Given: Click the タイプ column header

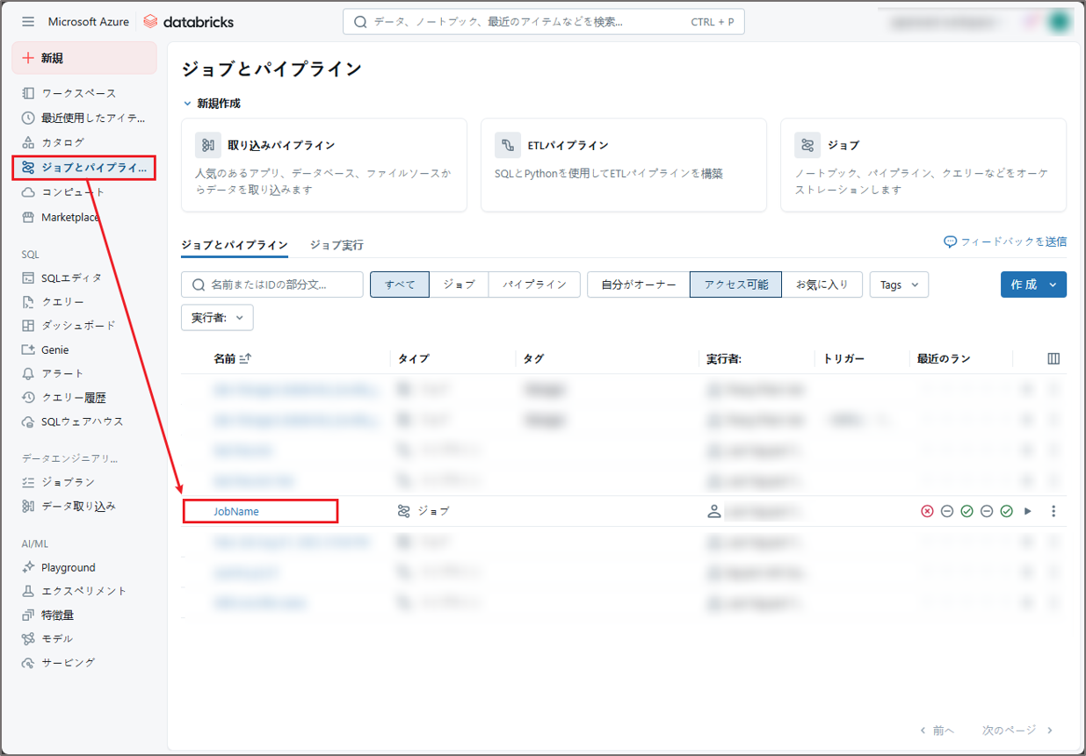Looking at the screenshot, I should pos(413,358).
